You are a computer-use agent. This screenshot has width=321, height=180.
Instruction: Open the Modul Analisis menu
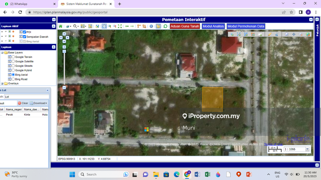pos(213,26)
